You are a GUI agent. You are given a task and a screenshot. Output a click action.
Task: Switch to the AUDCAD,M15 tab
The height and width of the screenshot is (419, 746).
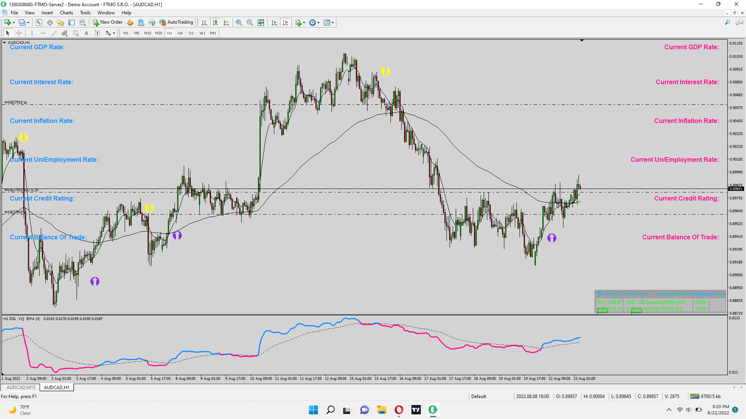coord(21,387)
